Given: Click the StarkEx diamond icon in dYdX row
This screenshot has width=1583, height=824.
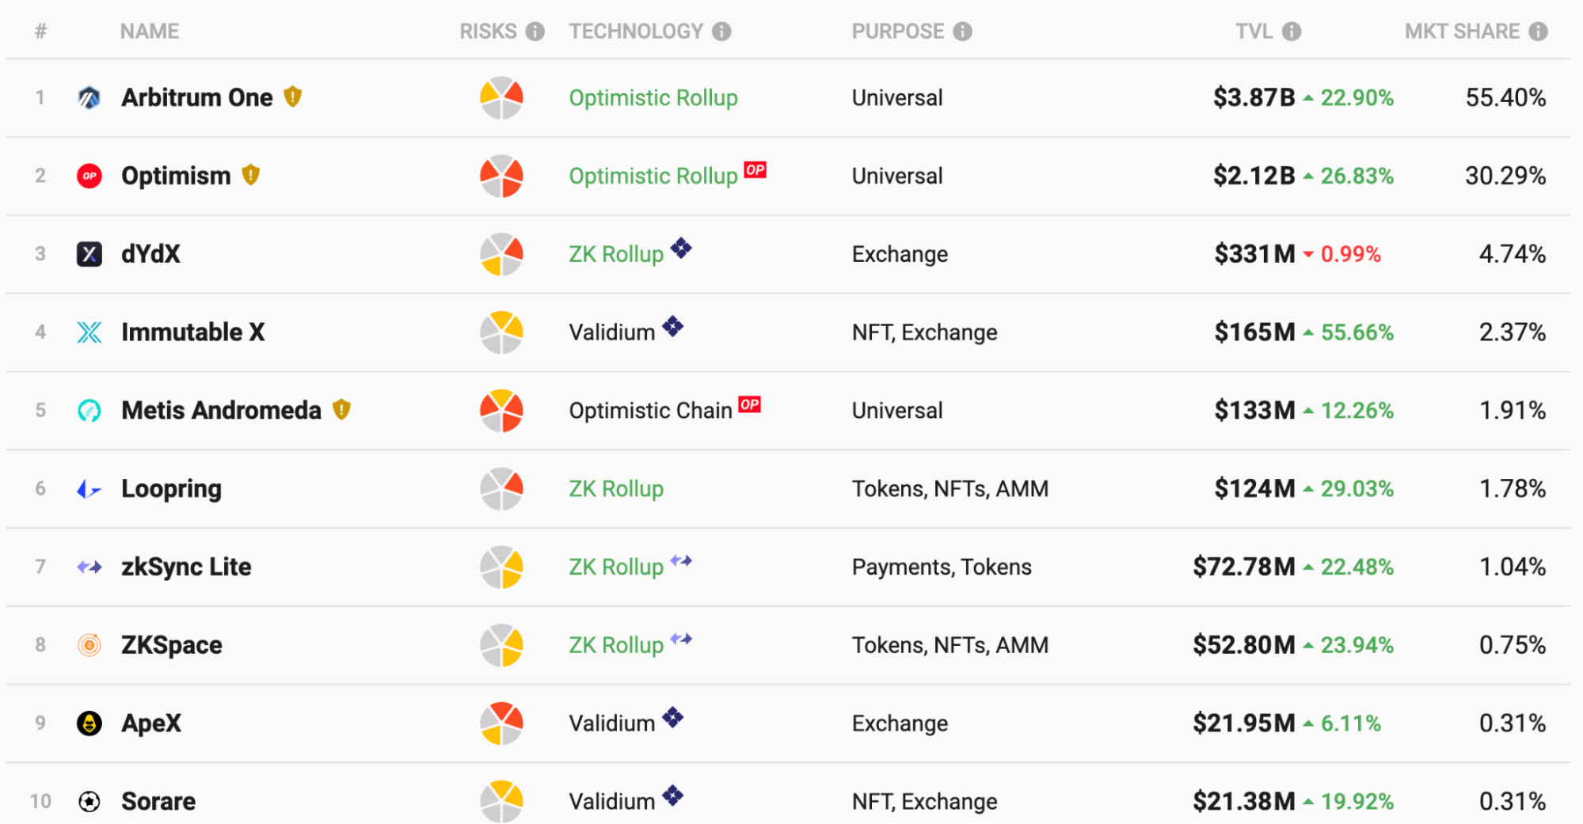Looking at the screenshot, I should tap(681, 249).
